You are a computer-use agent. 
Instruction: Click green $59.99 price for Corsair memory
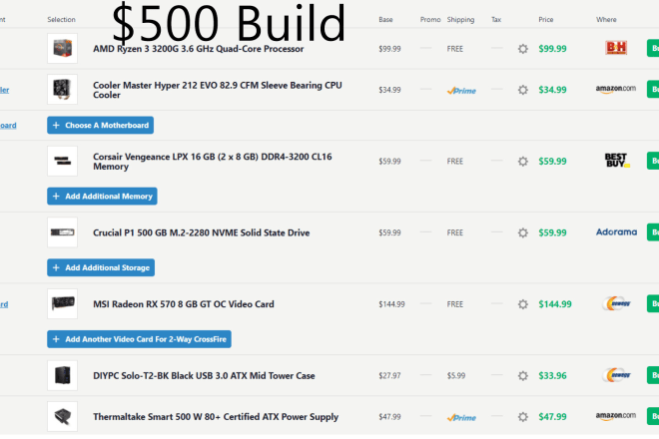coord(553,162)
